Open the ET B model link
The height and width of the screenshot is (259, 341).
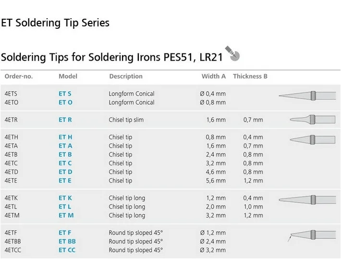point(65,155)
